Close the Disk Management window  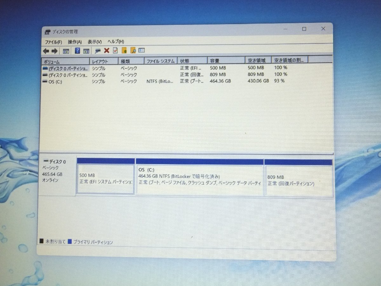[x=323, y=29]
